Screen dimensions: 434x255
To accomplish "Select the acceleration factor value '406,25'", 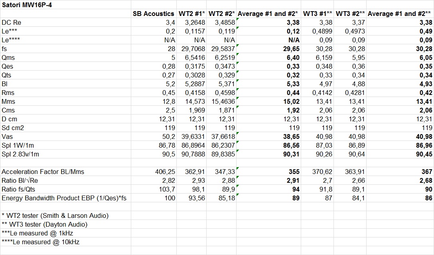I will point(165,172).
